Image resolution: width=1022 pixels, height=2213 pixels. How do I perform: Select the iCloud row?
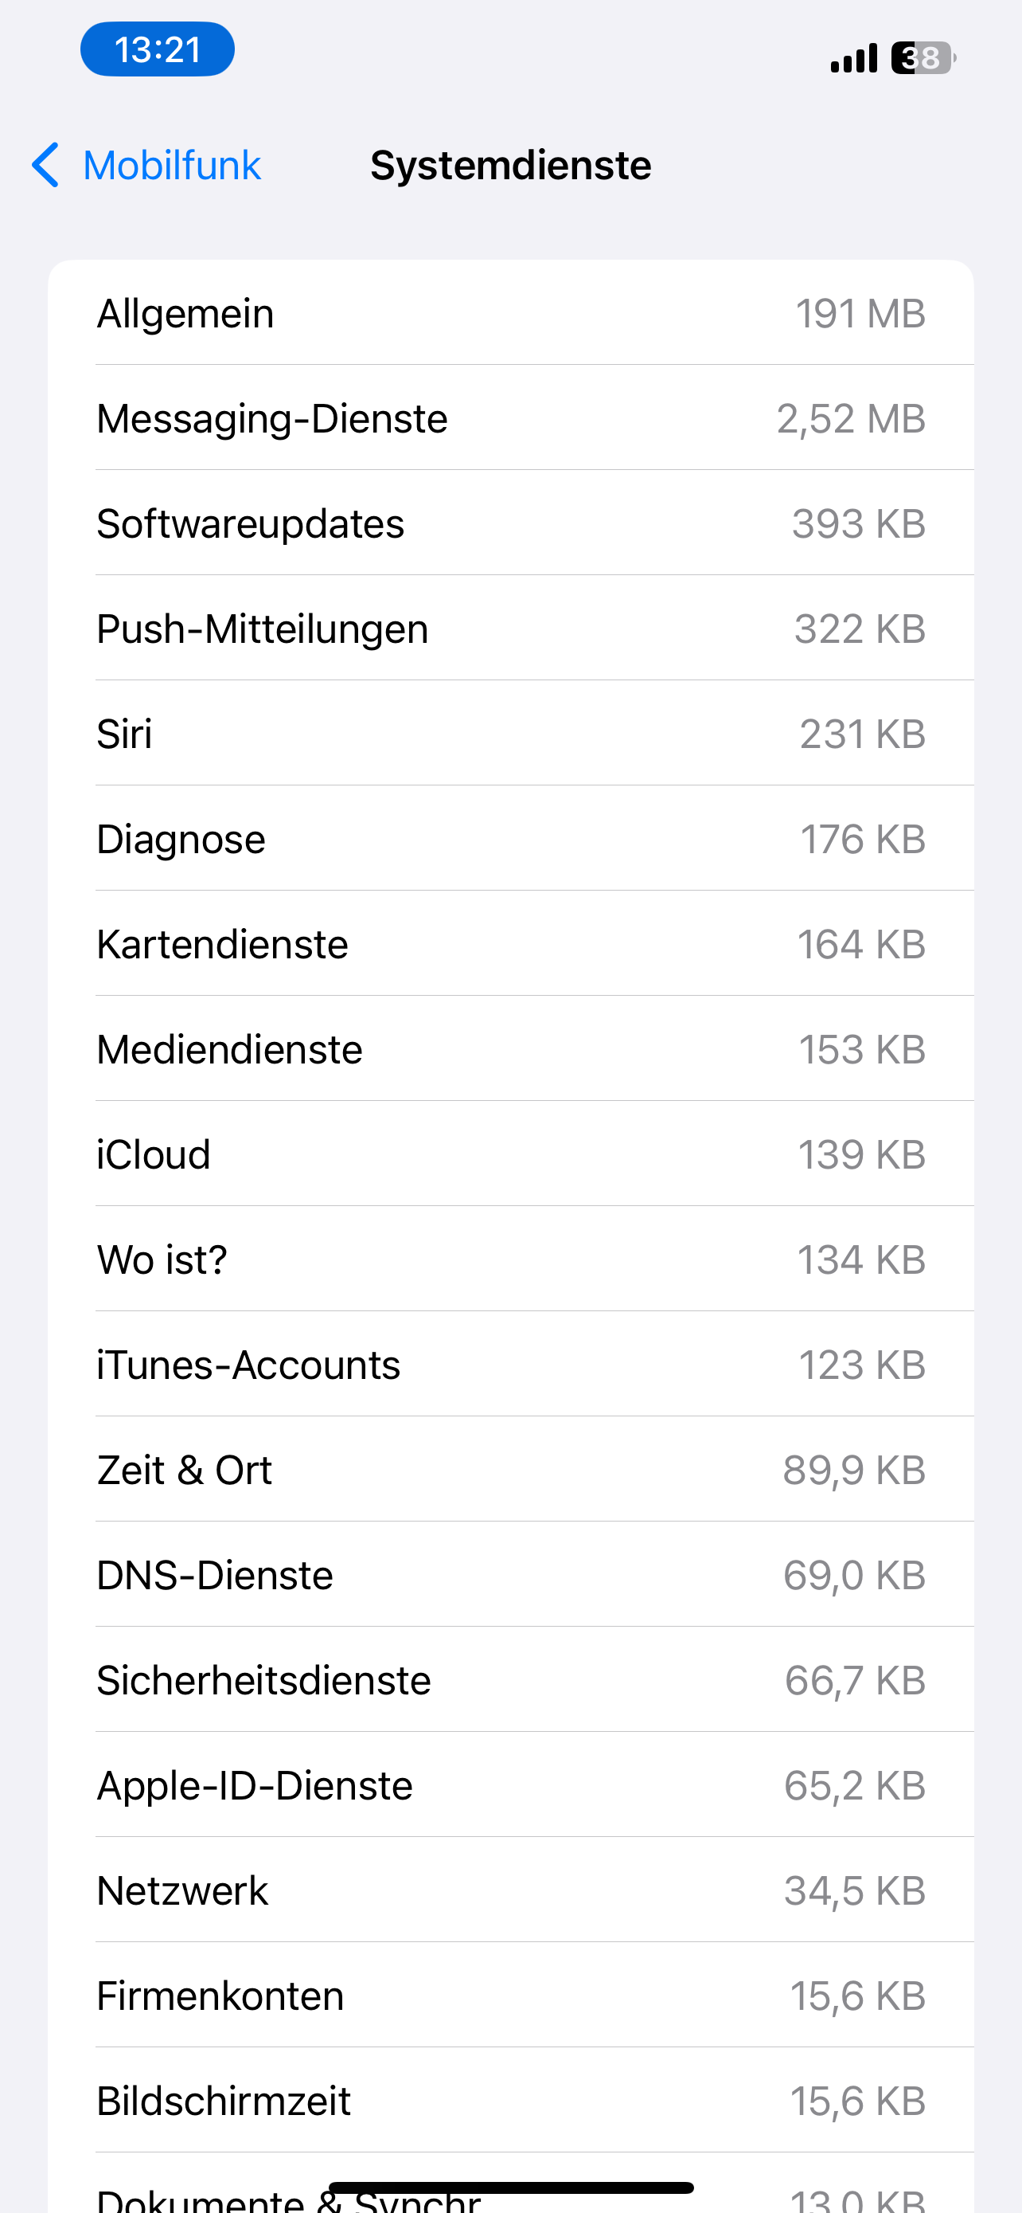(510, 1154)
